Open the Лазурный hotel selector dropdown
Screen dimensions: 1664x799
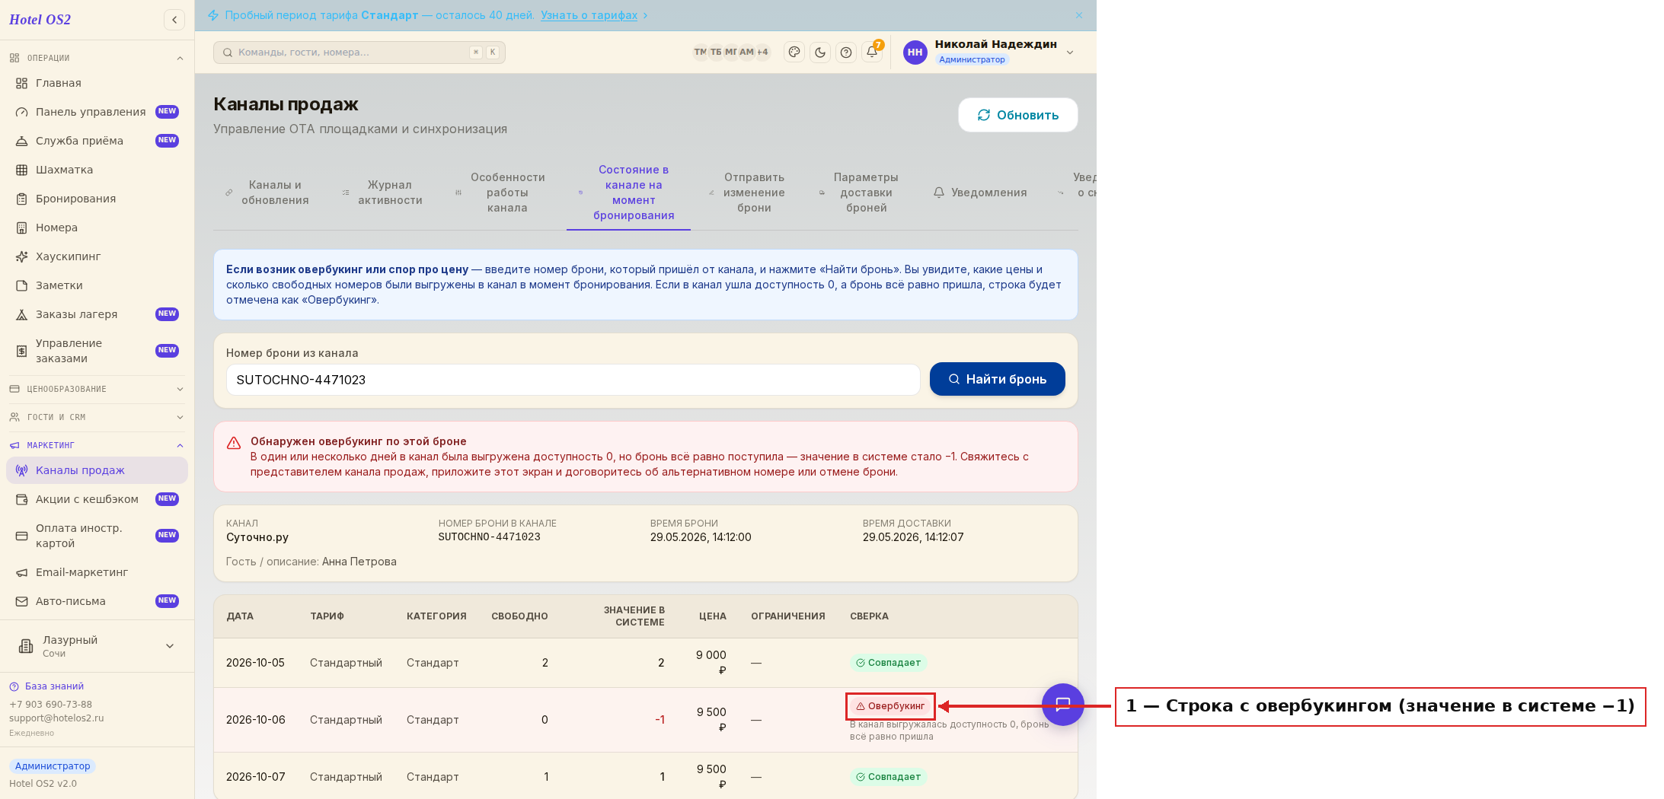click(x=97, y=646)
